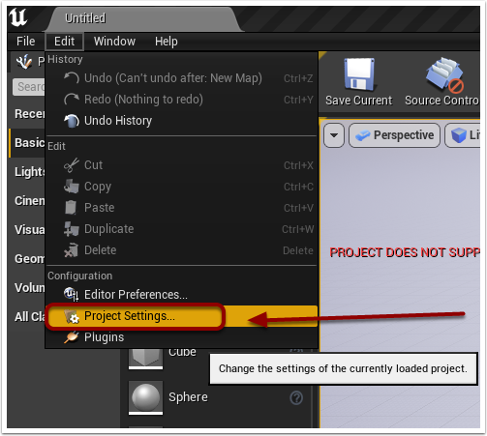Open the Perspective view mode dropdown

click(x=394, y=135)
